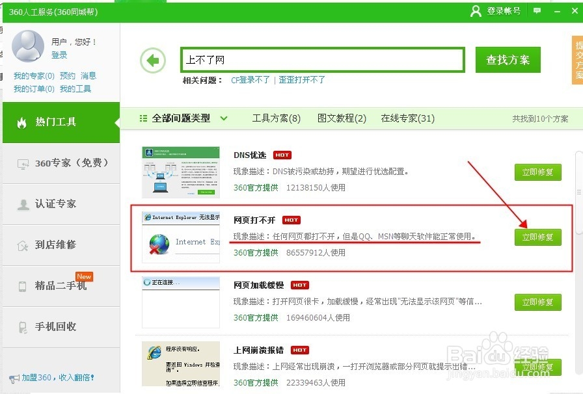Click the related question 歪歪打开不了

click(x=302, y=80)
